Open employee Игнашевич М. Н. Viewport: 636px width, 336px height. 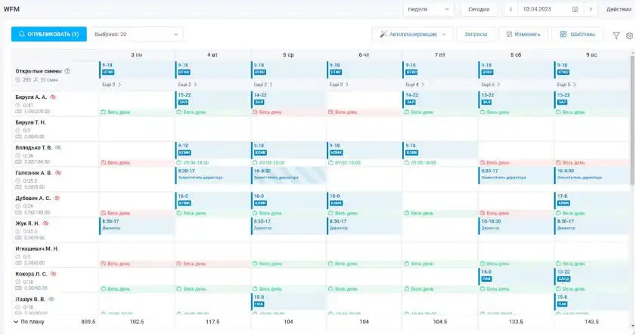(x=37, y=249)
